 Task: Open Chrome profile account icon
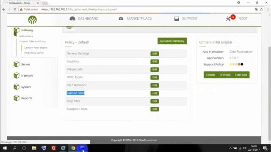239,3
